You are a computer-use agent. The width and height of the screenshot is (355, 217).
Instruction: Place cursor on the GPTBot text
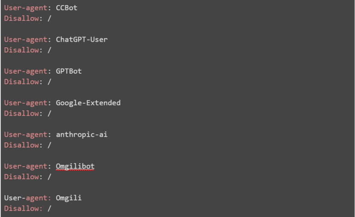pos(69,71)
